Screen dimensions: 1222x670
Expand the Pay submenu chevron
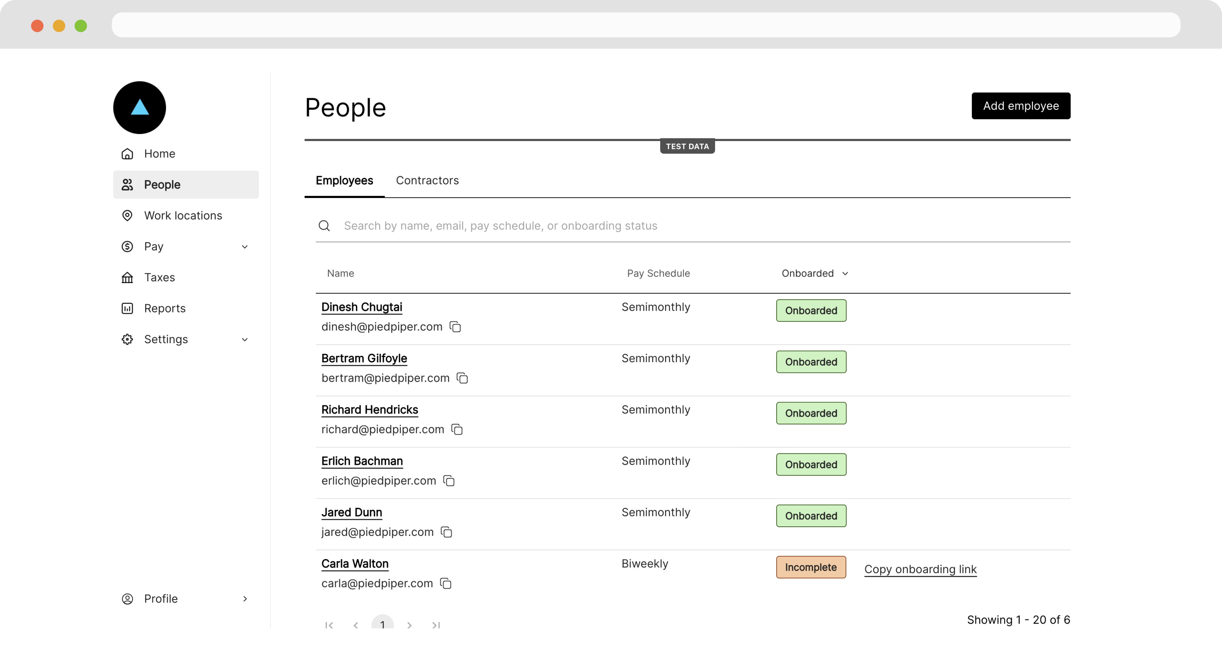pos(245,247)
